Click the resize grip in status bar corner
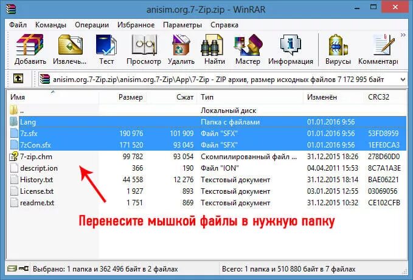 pos(404,271)
